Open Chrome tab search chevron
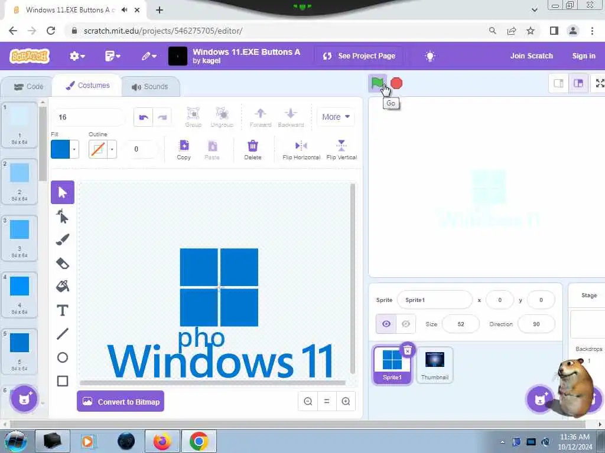Viewport: 605px width, 453px height. tap(534, 10)
